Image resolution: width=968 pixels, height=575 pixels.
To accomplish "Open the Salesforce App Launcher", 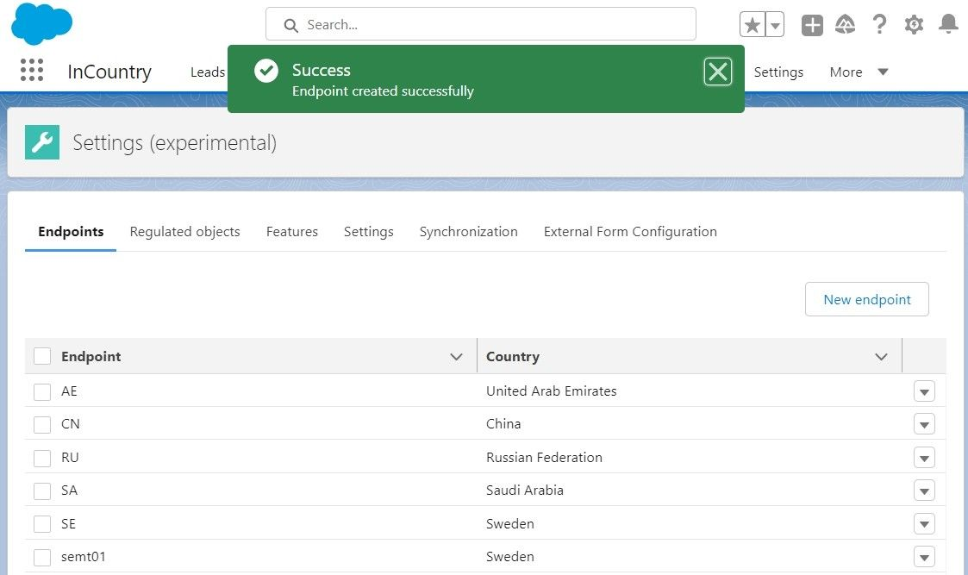I will pyautogui.click(x=31, y=70).
